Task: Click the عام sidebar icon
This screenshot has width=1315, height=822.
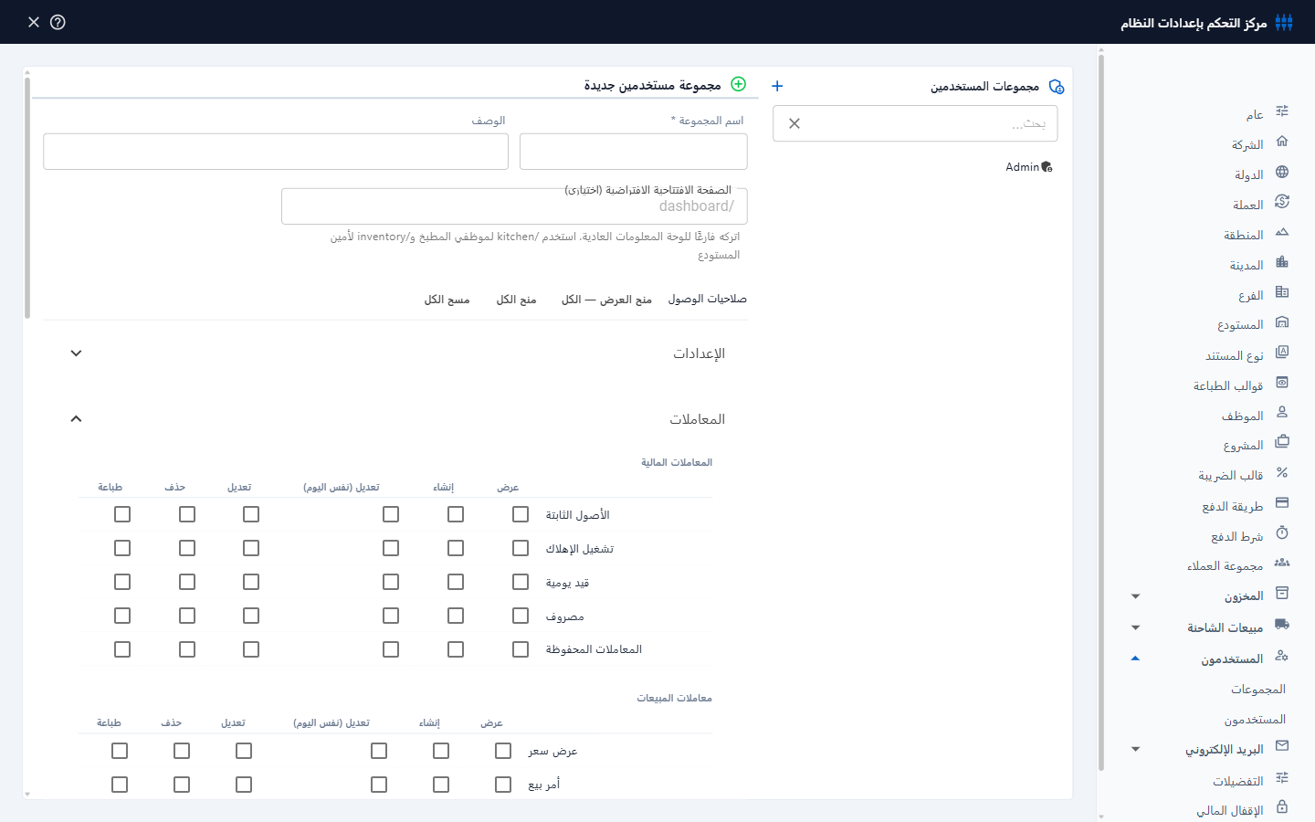Action: pyautogui.click(x=1282, y=111)
